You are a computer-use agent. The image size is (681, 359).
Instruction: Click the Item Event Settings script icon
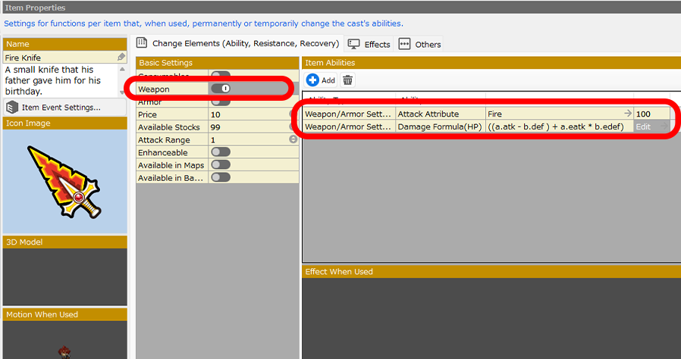(12, 107)
